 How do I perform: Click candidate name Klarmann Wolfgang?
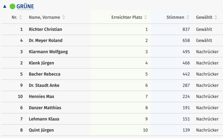click(48, 52)
